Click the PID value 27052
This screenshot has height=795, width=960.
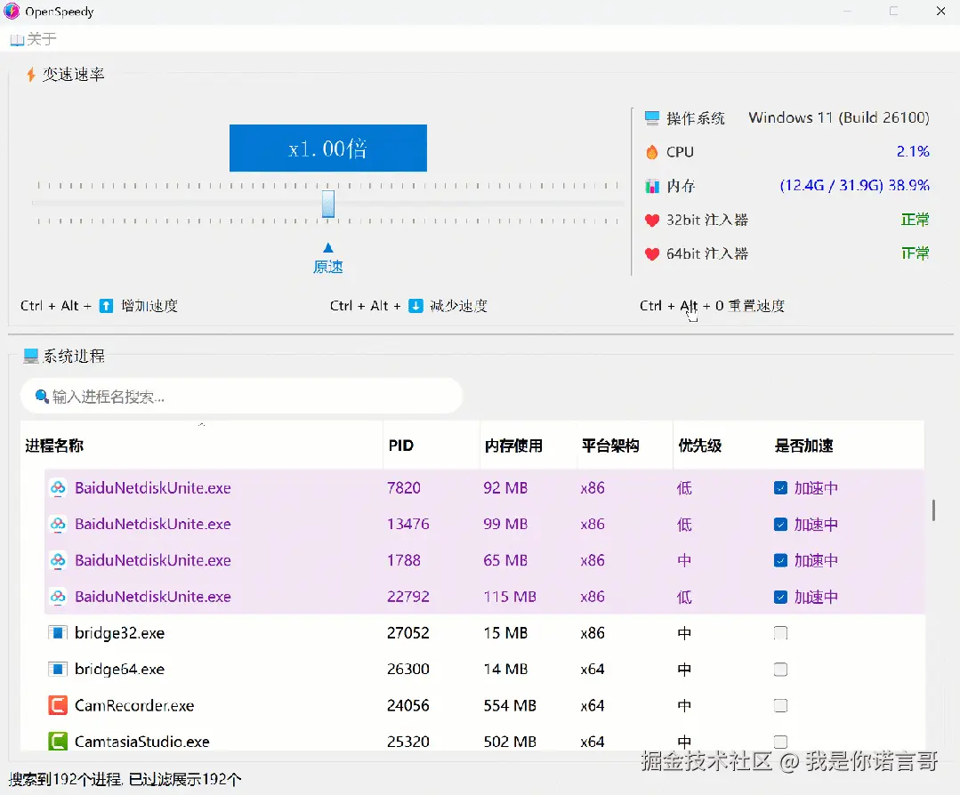coord(407,633)
